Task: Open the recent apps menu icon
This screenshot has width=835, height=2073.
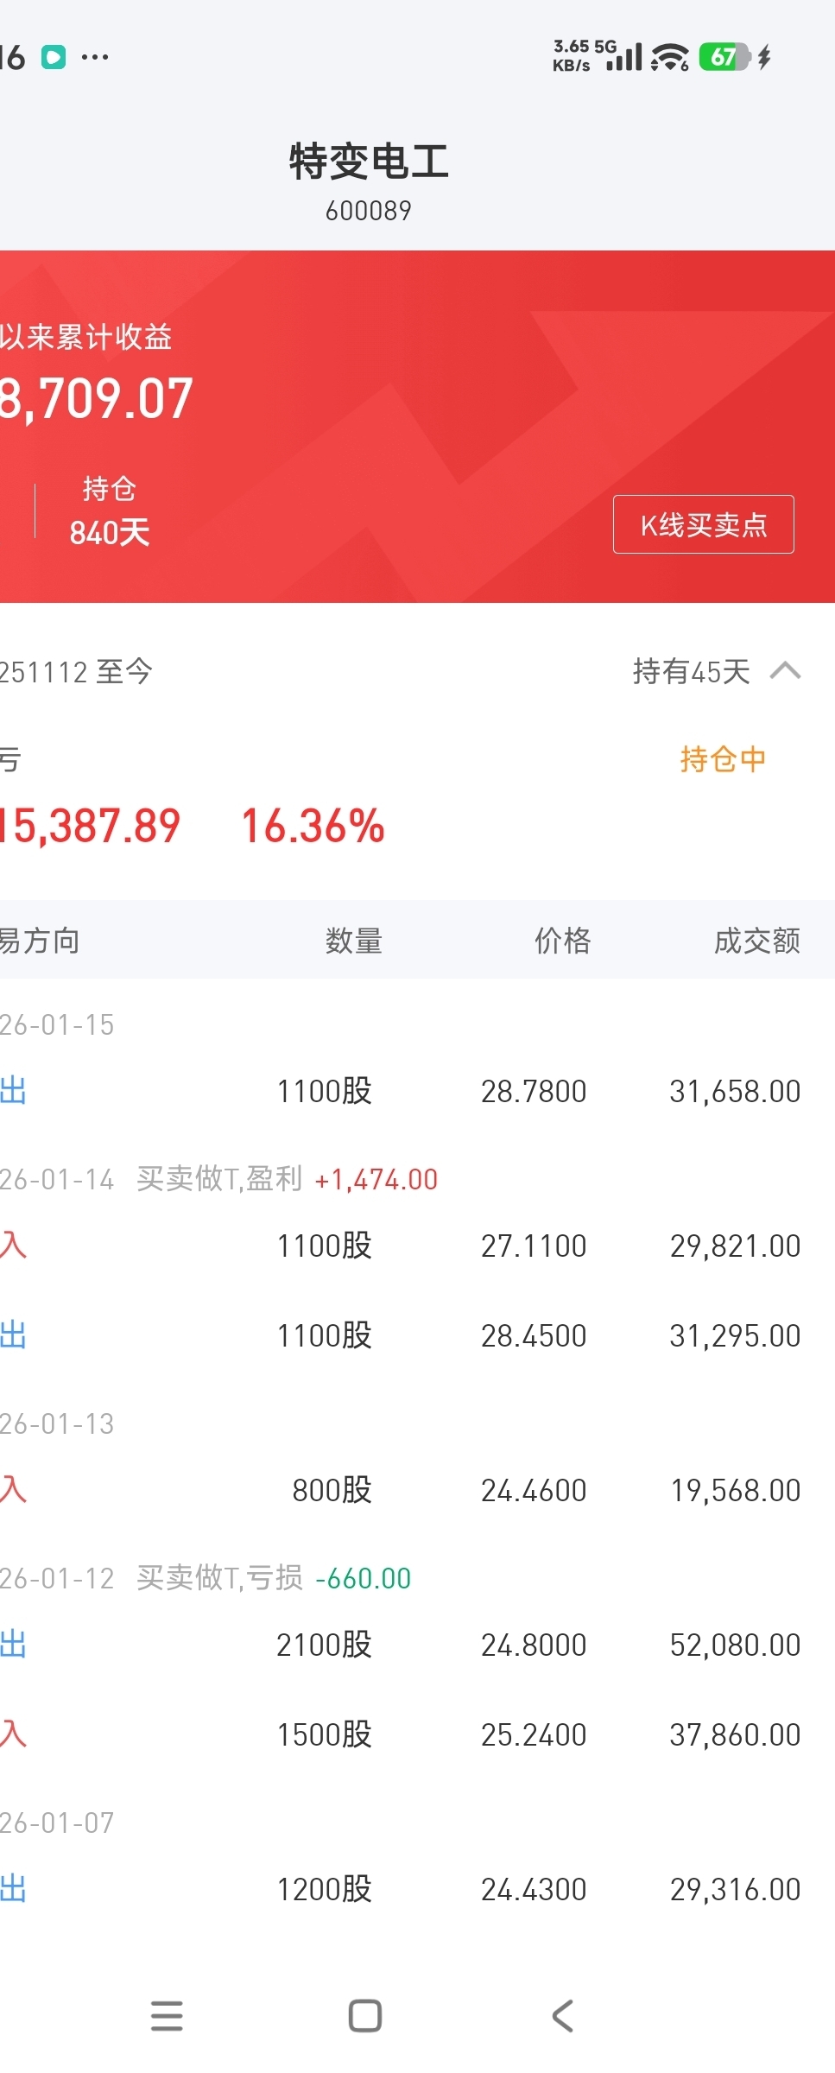Action: click(167, 2016)
